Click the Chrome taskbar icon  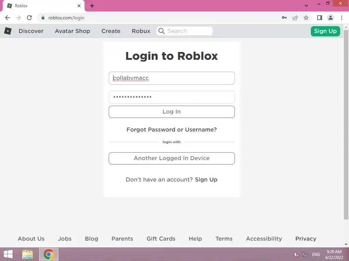coord(49,254)
